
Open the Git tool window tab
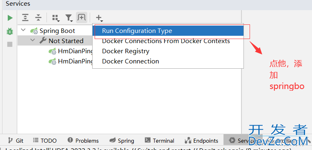click(x=15, y=141)
